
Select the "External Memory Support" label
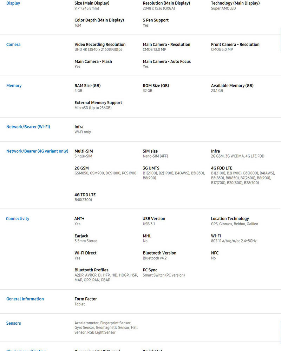click(x=98, y=103)
